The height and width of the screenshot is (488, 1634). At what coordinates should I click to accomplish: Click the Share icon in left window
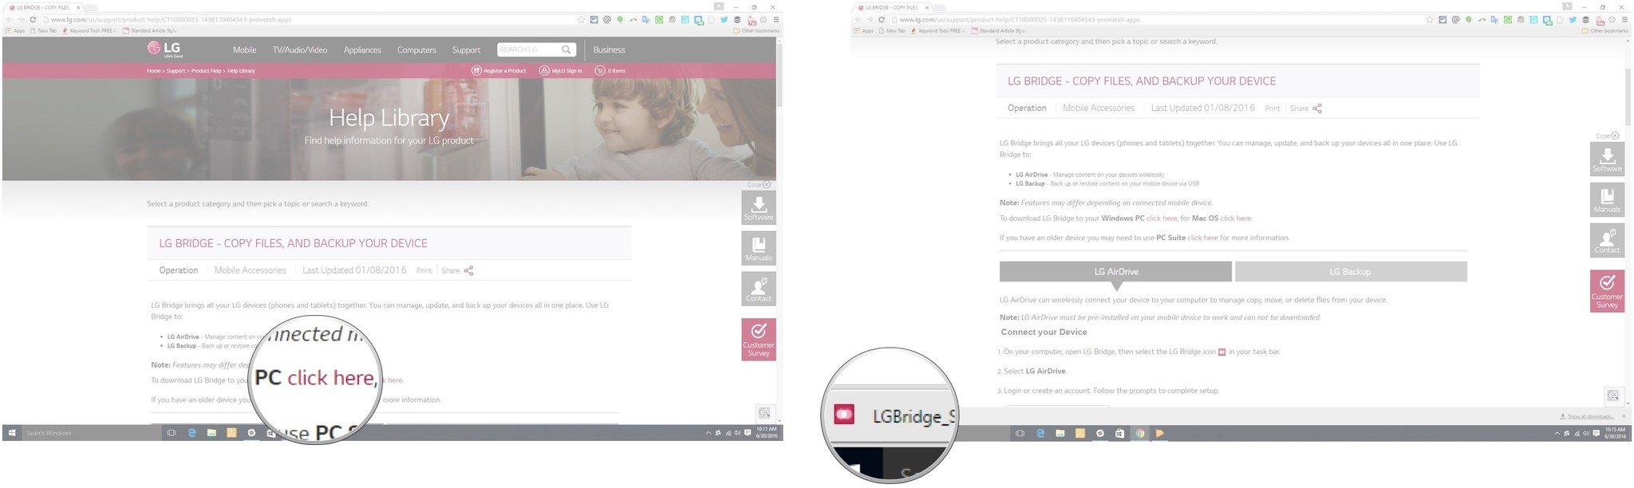468,271
